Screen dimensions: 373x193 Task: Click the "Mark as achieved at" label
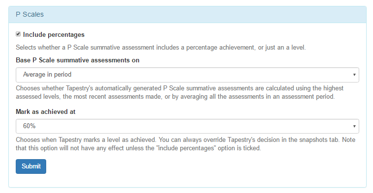coord(45,111)
